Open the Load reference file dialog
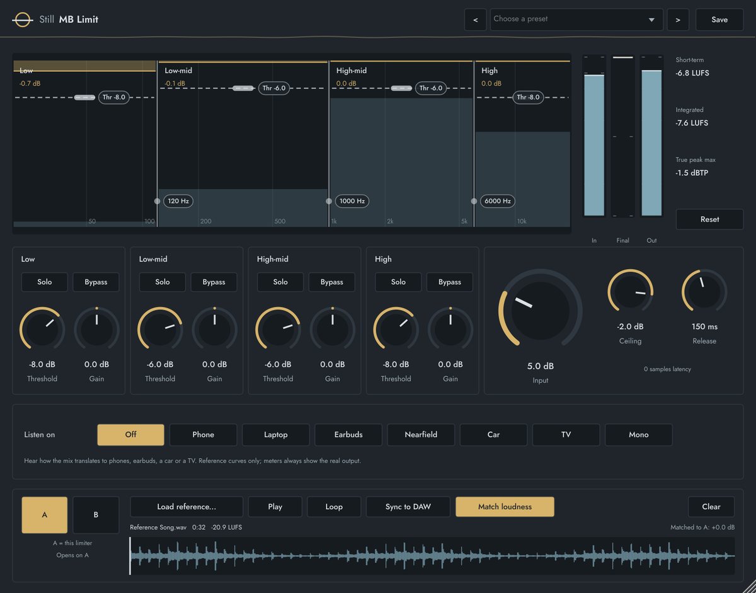Screen dimensions: 756x593 [x=186, y=507]
